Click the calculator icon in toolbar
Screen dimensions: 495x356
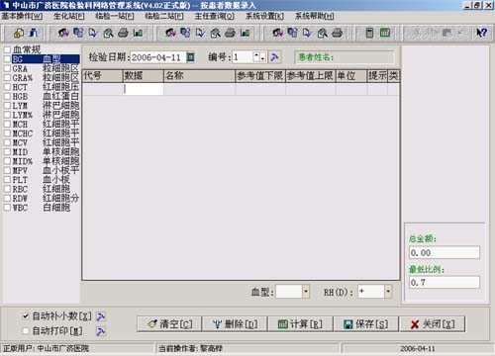coord(369,33)
